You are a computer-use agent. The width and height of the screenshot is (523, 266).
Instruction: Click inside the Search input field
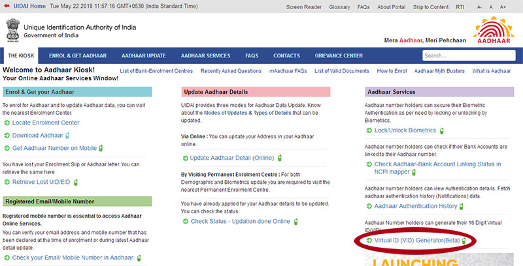tap(465, 56)
